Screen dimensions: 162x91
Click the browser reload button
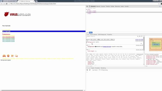coord(7,4)
